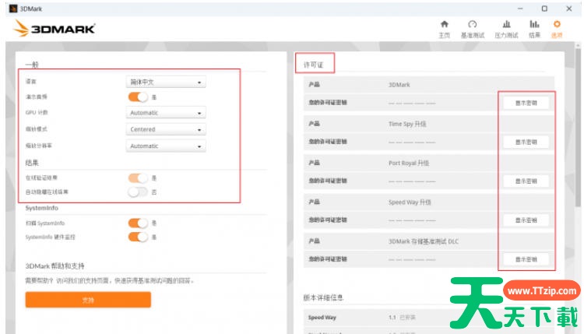Click the 3DMARK logo in header
Image resolution: width=584 pixels, height=334 pixels.
tap(55, 28)
